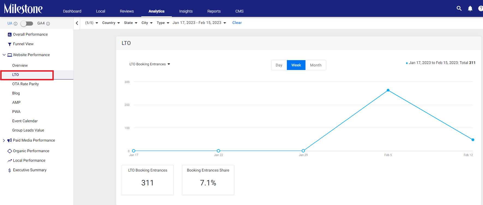Click the Paid Media megaphone icon
The height and width of the screenshot is (205, 483).
pyautogui.click(x=10, y=140)
